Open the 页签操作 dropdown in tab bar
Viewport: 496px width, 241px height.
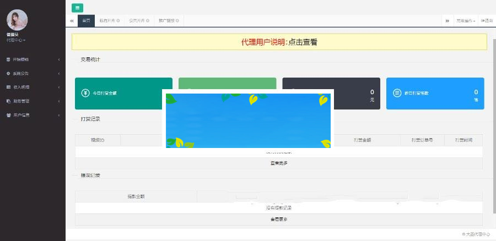coord(466,21)
